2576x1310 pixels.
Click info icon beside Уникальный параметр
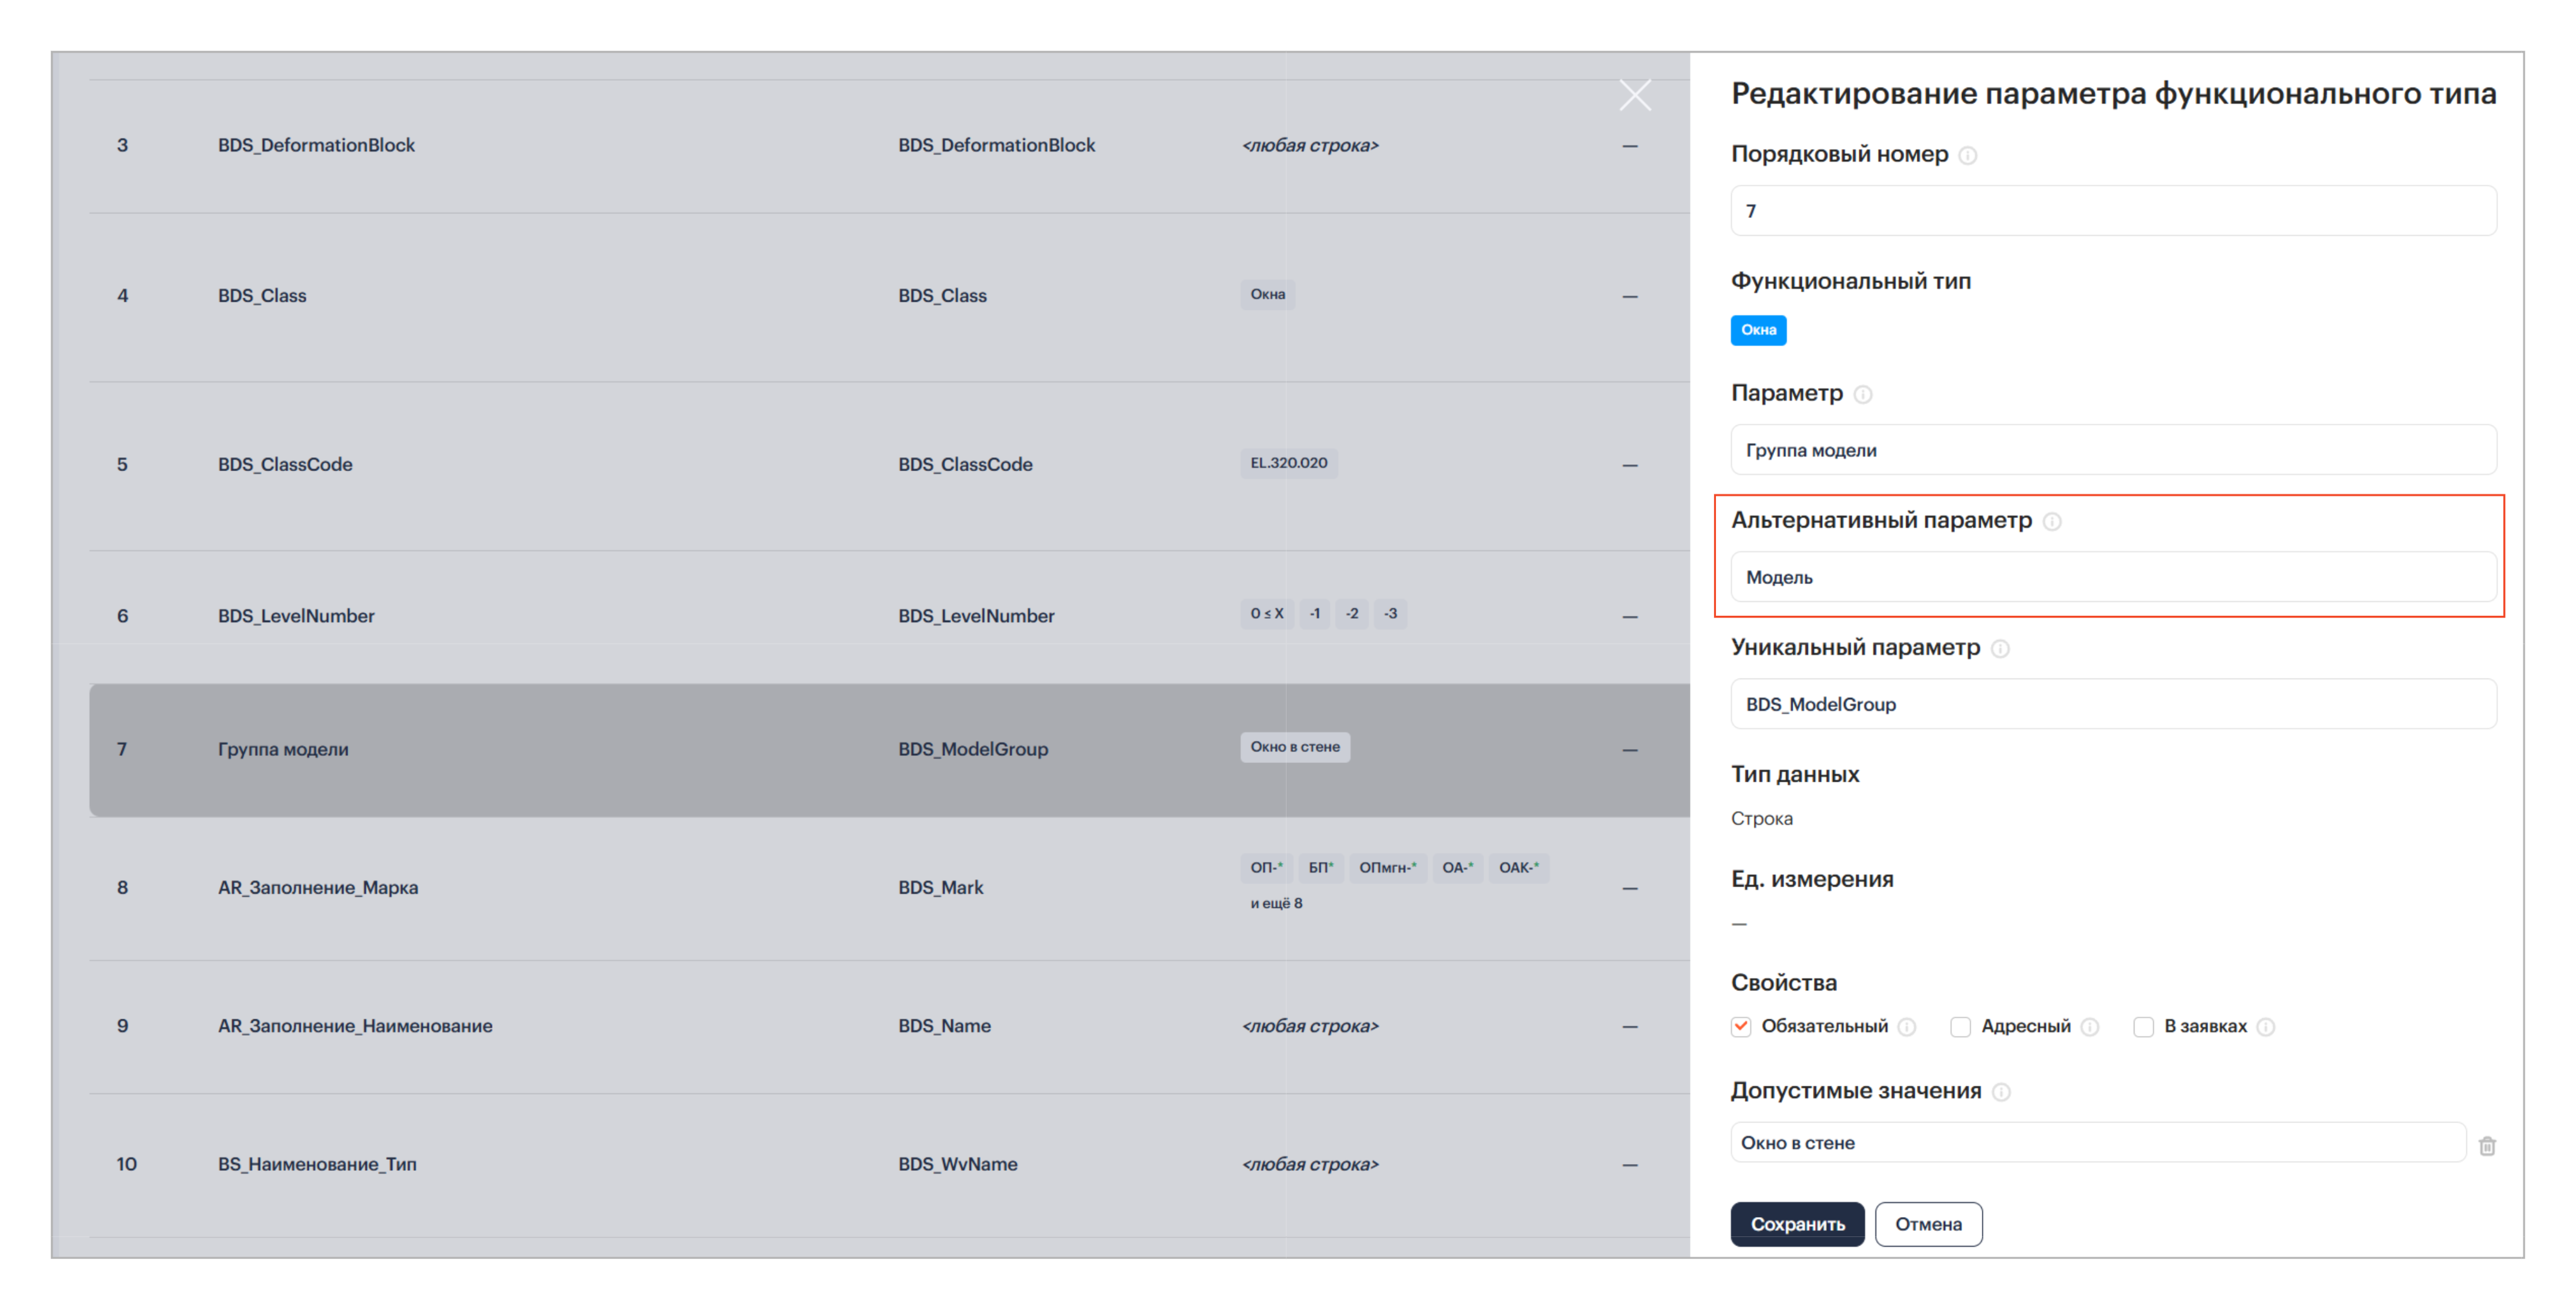click(x=1999, y=648)
